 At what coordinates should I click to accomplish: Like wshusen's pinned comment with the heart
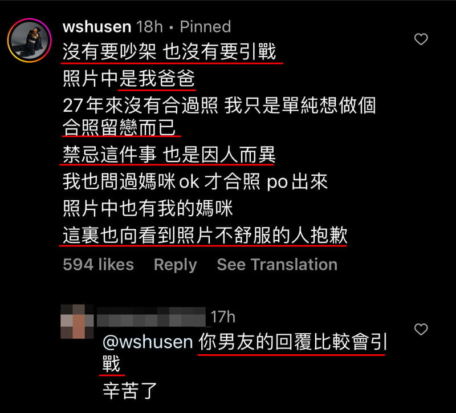tap(421, 39)
